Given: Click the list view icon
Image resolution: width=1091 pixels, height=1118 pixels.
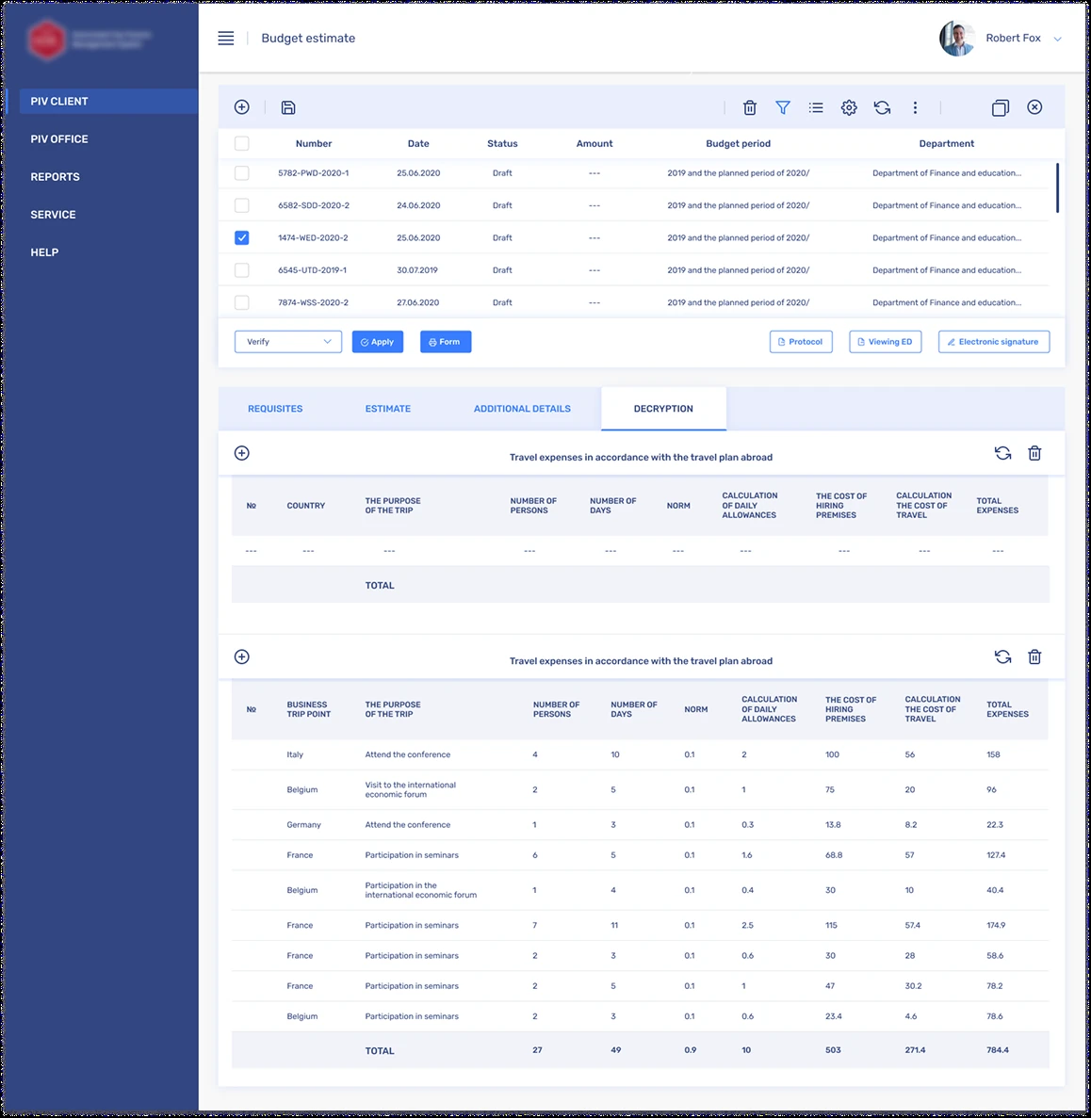Looking at the screenshot, I should coord(816,107).
